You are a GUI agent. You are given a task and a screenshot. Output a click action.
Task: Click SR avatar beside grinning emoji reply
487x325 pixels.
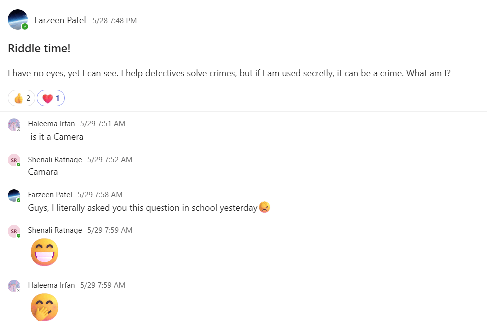click(x=14, y=231)
